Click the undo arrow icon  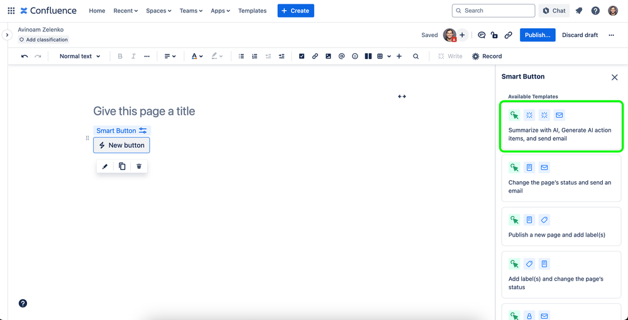pyautogui.click(x=25, y=56)
